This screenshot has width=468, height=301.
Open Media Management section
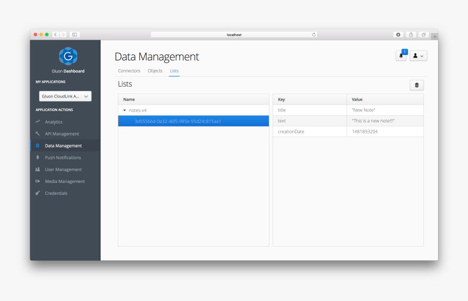(x=65, y=182)
